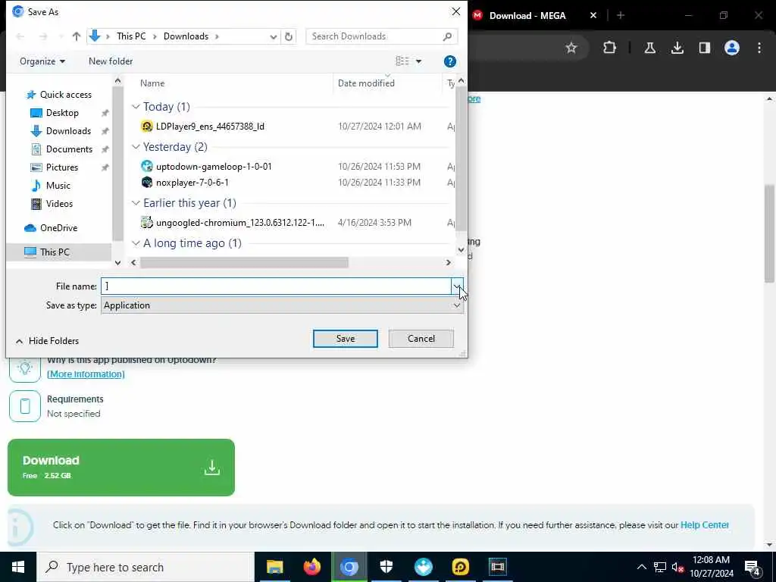Sort files by Name column
Image resolution: width=776 pixels, height=582 pixels.
[152, 83]
